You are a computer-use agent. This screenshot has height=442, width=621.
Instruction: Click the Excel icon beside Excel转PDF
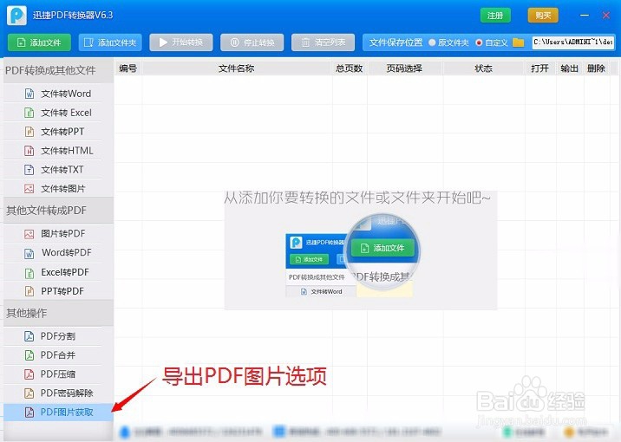(x=29, y=273)
